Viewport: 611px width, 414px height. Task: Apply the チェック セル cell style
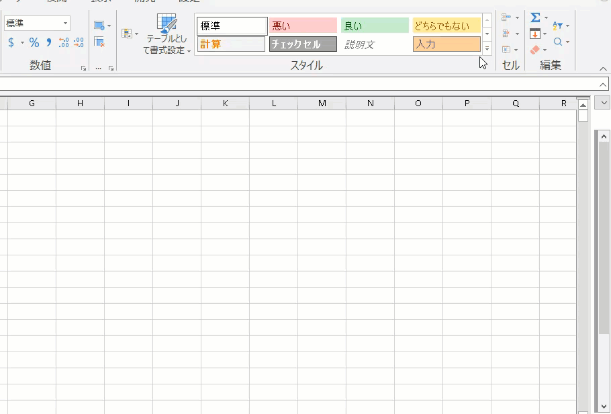[x=303, y=44]
